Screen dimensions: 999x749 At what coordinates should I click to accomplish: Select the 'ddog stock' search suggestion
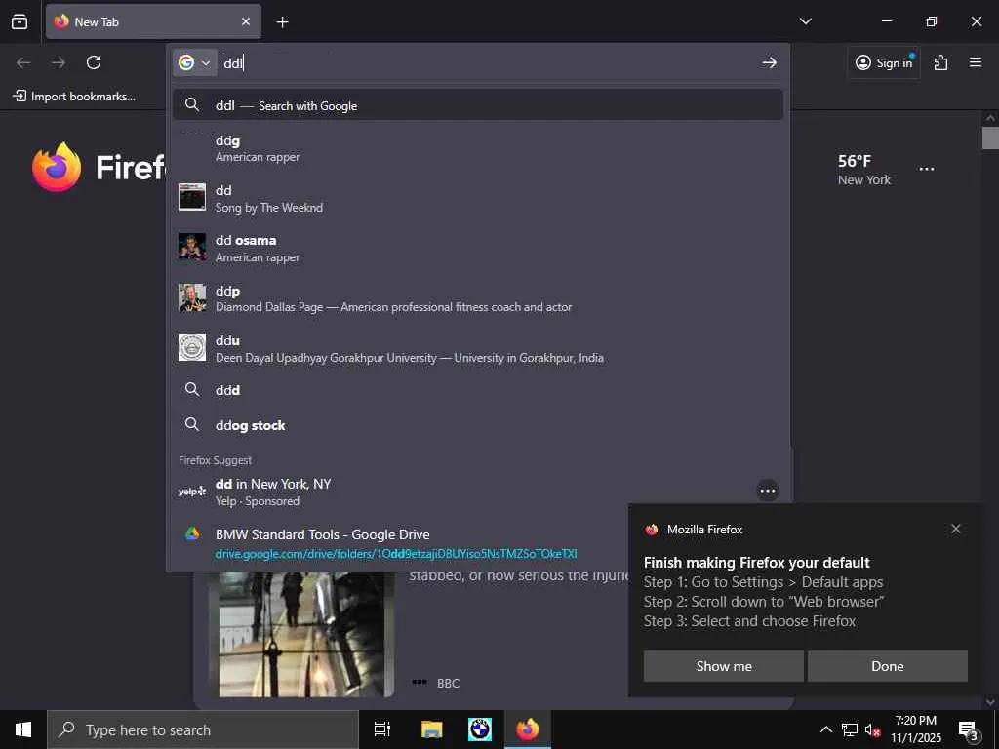478,425
